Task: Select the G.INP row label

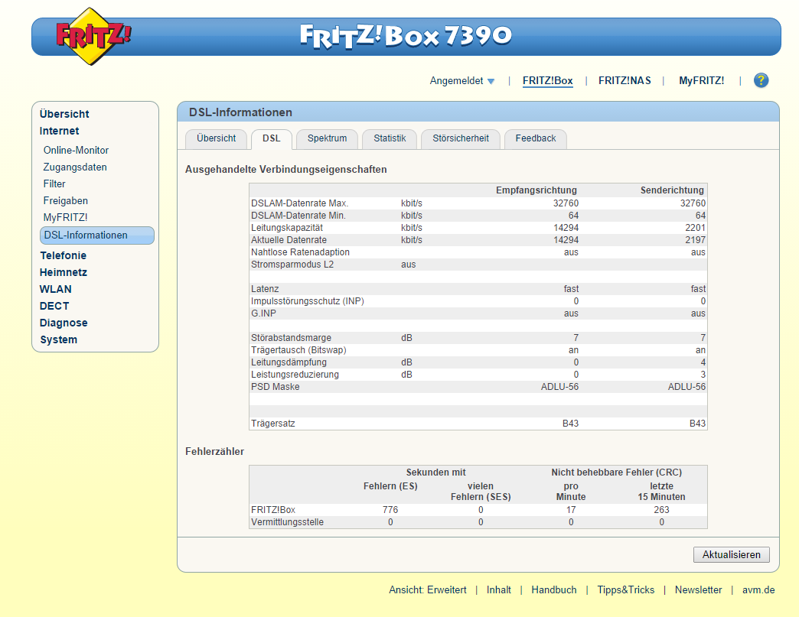Action: [x=263, y=313]
